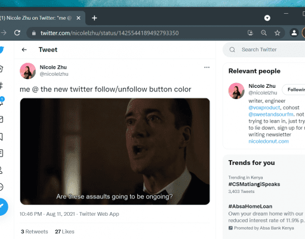This screenshot has height=239, width=305.
Task: Reload the Twitter page
Action: pos(17,33)
